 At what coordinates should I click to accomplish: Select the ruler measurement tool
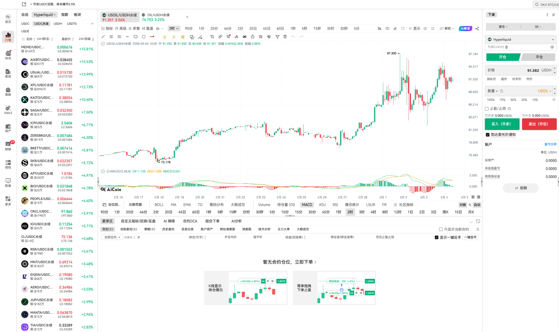[220, 37]
